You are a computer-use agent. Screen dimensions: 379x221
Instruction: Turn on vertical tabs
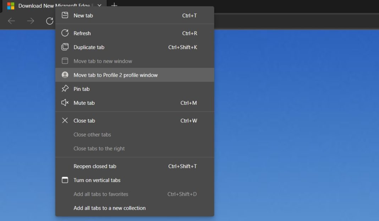97,180
